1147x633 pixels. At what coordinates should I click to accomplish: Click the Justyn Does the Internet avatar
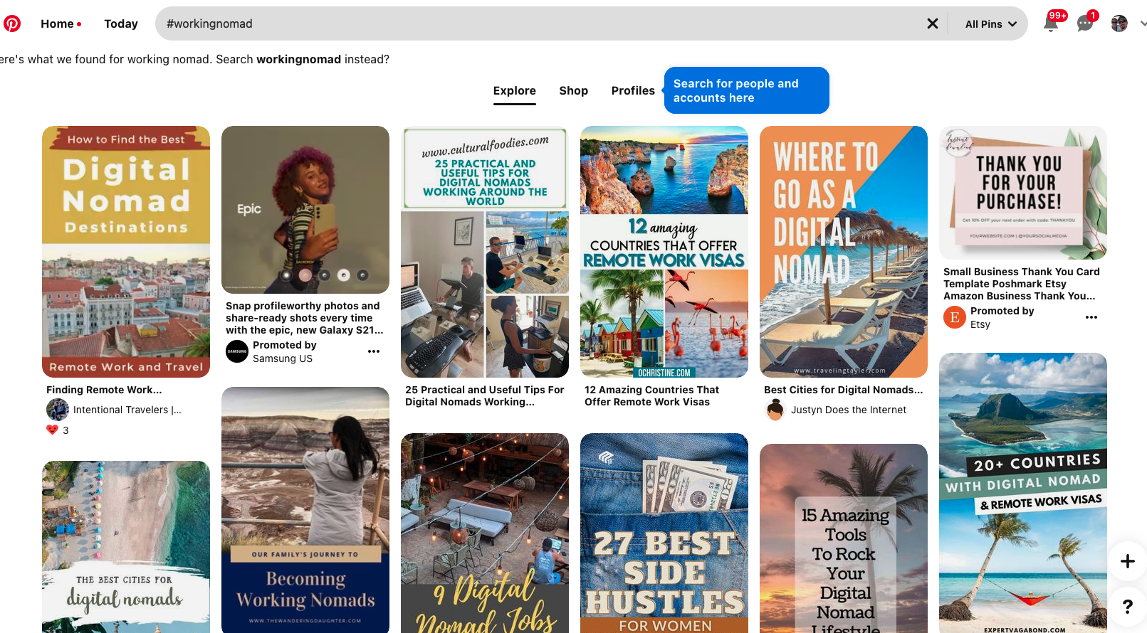[x=775, y=410]
